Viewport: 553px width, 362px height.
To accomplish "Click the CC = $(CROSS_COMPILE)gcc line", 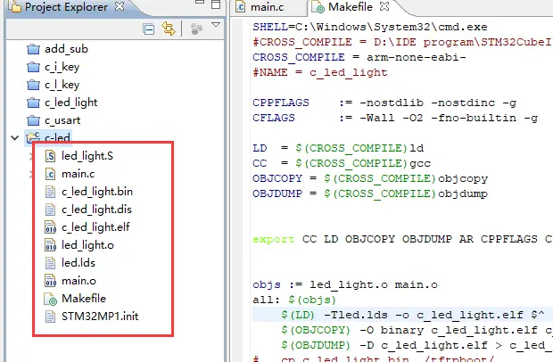I will pyautogui.click(x=342, y=163).
